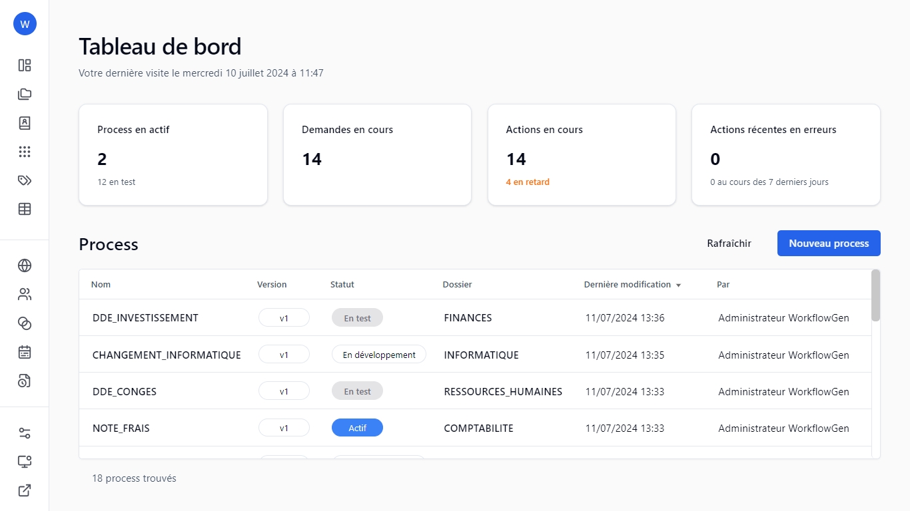
Task: Open the folders icon in sidebar
Action: click(25, 94)
